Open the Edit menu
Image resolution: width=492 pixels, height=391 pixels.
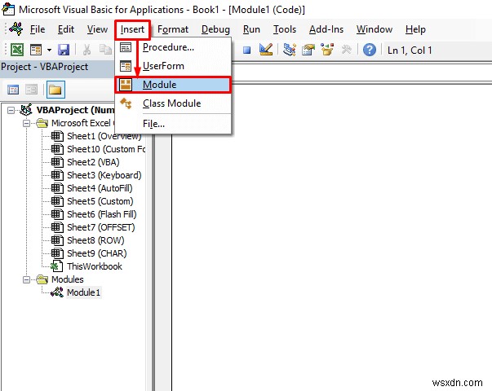66,29
